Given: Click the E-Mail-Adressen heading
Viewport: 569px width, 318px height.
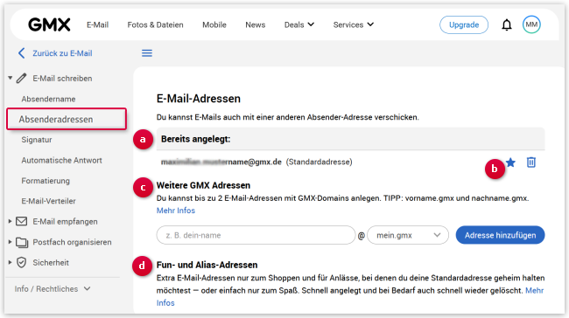Looking at the screenshot, I should pyautogui.click(x=199, y=99).
